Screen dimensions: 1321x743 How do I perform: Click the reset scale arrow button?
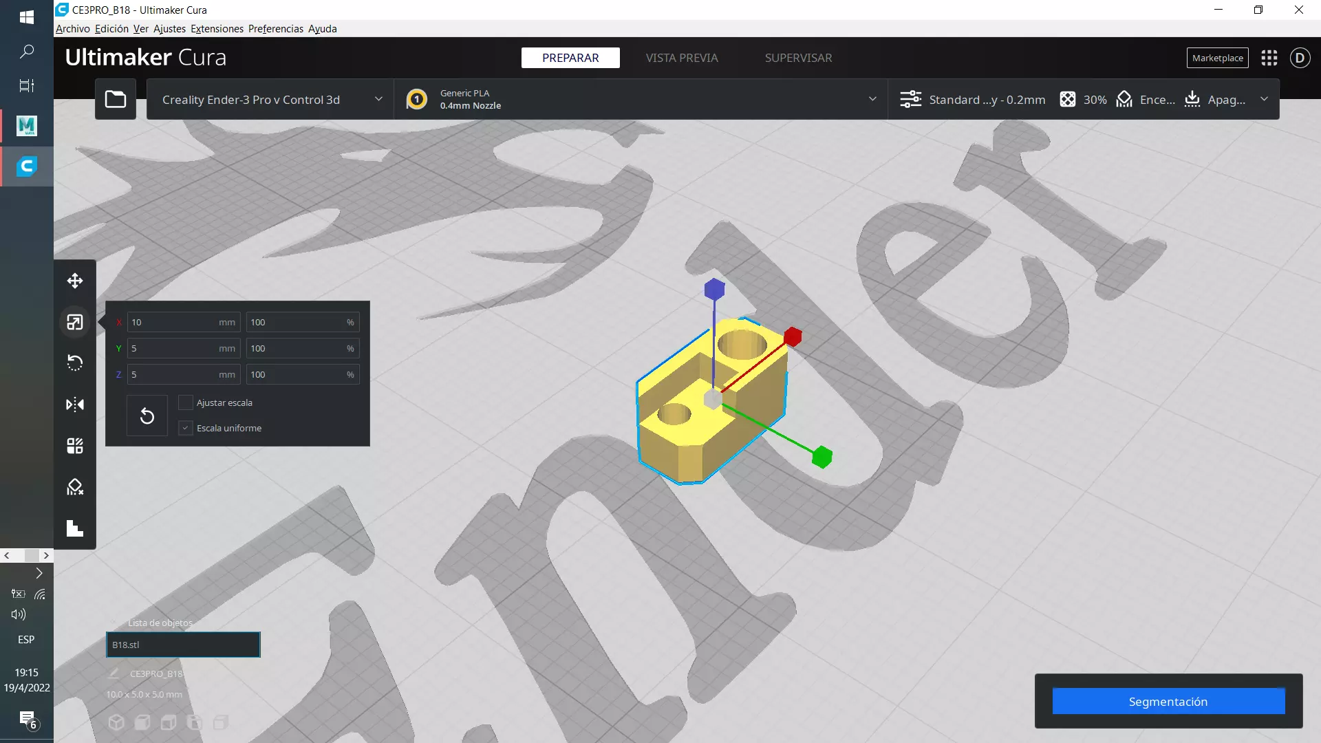[147, 416]
